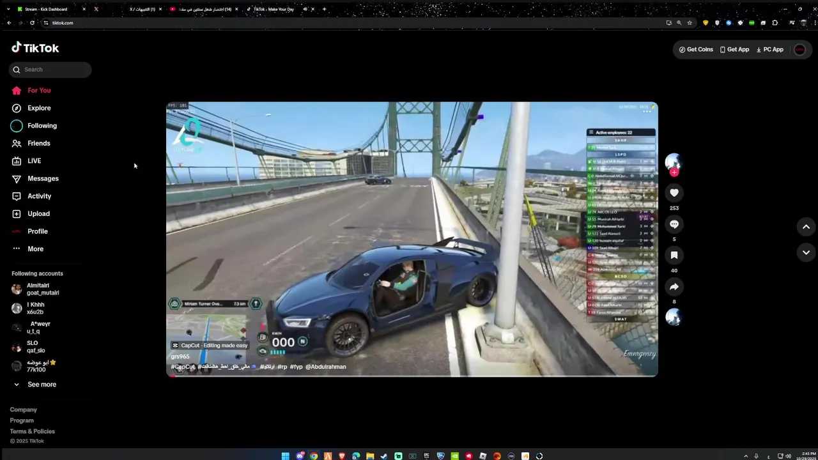Expand the More menu
Screen dimensions: 818x460
[x=35, y=249]
